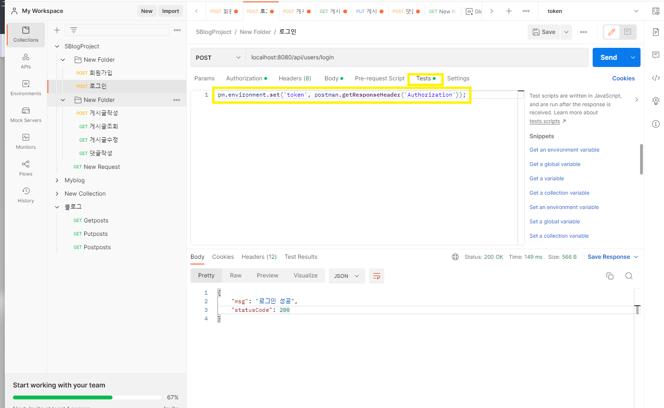Click the Cookies link

623,78
